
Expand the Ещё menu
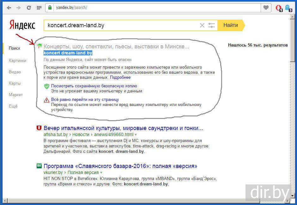click(x=13, y=106)
